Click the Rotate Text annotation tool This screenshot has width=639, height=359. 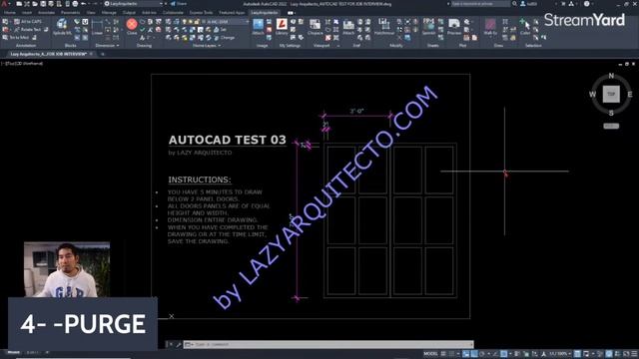pos(28,29)
